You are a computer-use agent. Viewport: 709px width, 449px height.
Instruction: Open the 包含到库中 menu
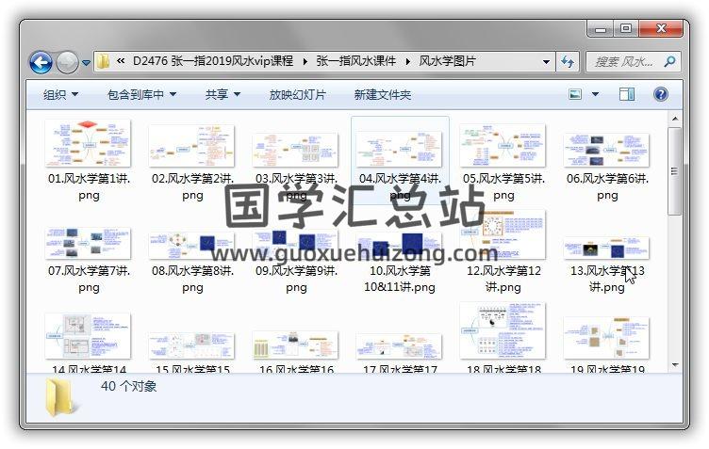pyautogui.click(x=141, y=94)
